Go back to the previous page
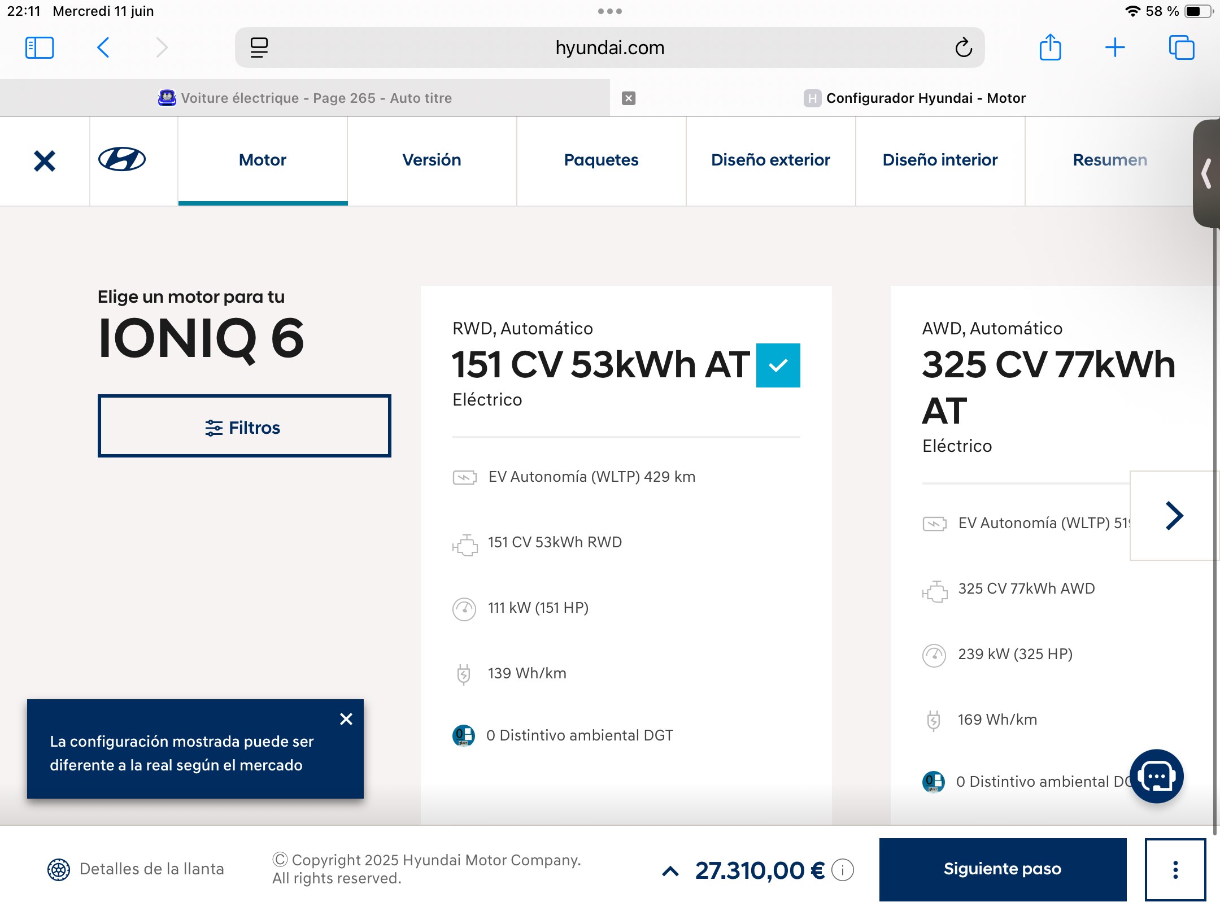The image size is (1220, 915). click(103, 47)
